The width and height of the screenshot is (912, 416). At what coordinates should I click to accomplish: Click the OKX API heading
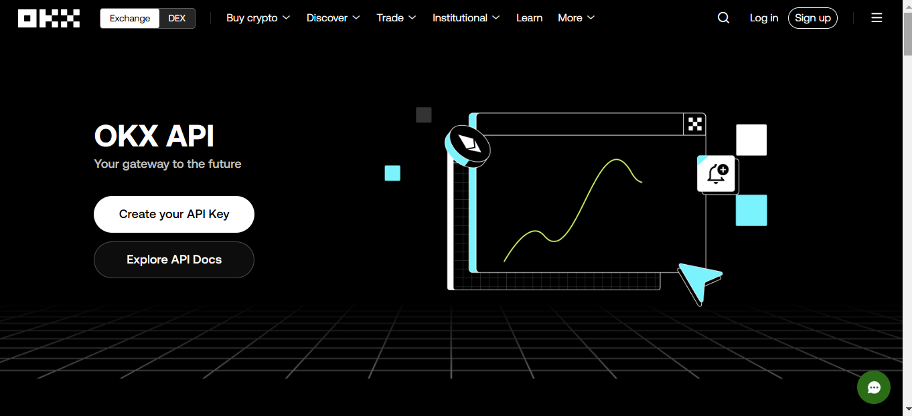(154, 136)
